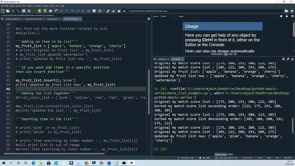Open the Edit menu

pos(6,6)
